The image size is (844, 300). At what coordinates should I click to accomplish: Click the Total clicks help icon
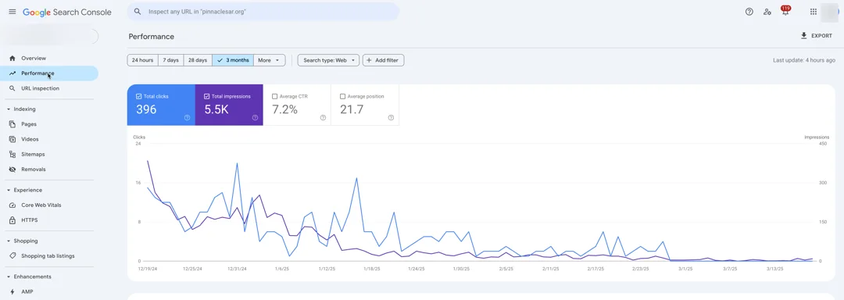tap(188, 118)
